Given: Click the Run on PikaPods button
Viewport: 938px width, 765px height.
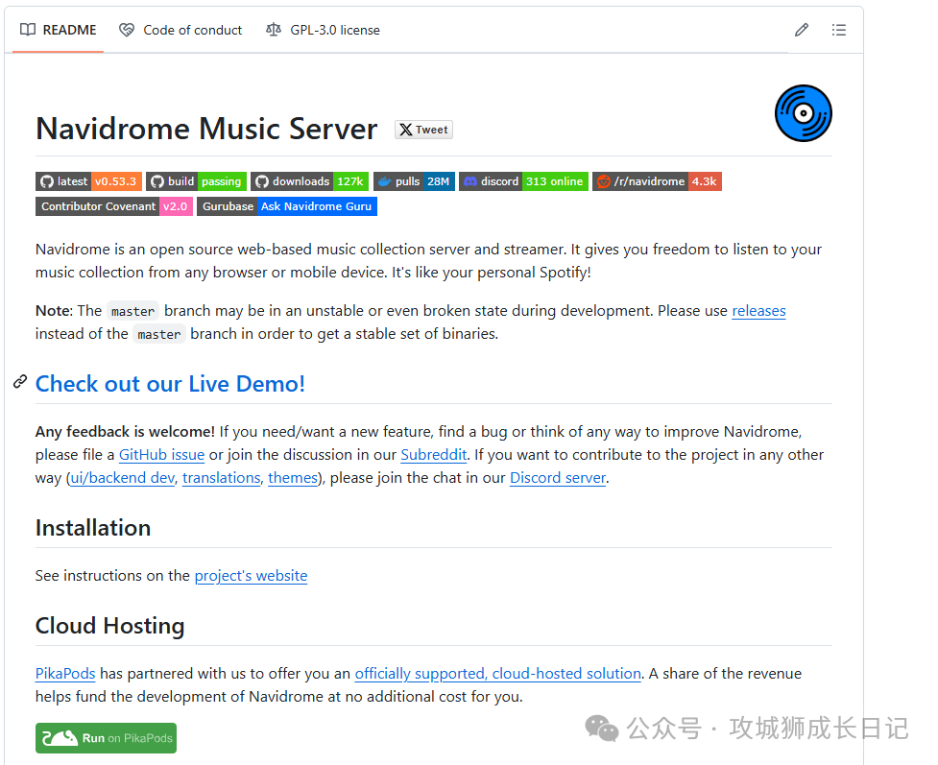Looking at the screenshot, I should pyautogui.click(x=106, y=738).
